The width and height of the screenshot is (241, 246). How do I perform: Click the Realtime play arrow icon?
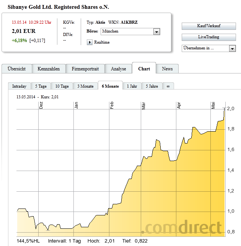coord(90,42)
